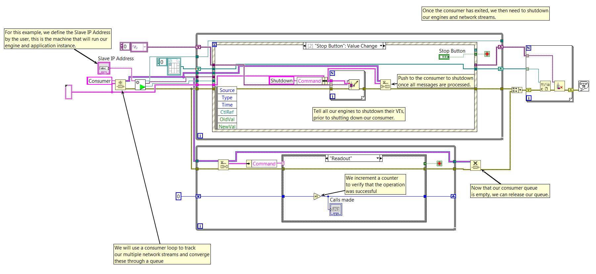
Task: Go to next case after "Readout" using right arrow
Action: click(x=381, y=159)
